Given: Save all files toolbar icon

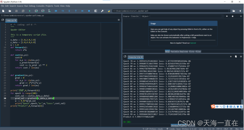Looking at the screenshot, I should pyautogui.click(x=23, y=11).
